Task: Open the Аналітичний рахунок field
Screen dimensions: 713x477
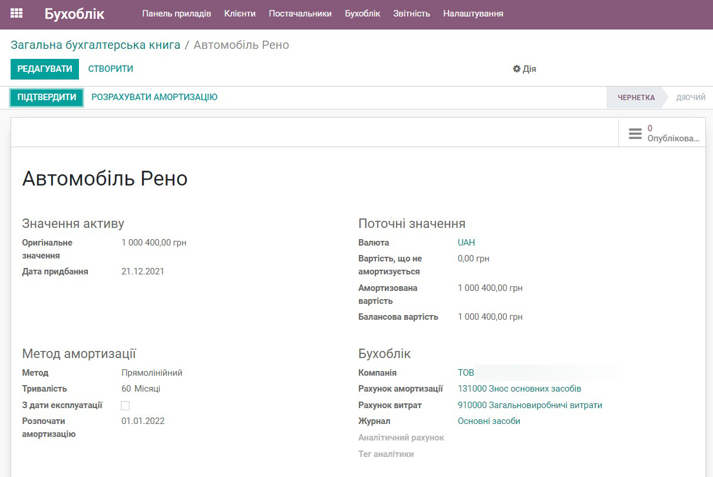Action: click(x=501, y=438)
